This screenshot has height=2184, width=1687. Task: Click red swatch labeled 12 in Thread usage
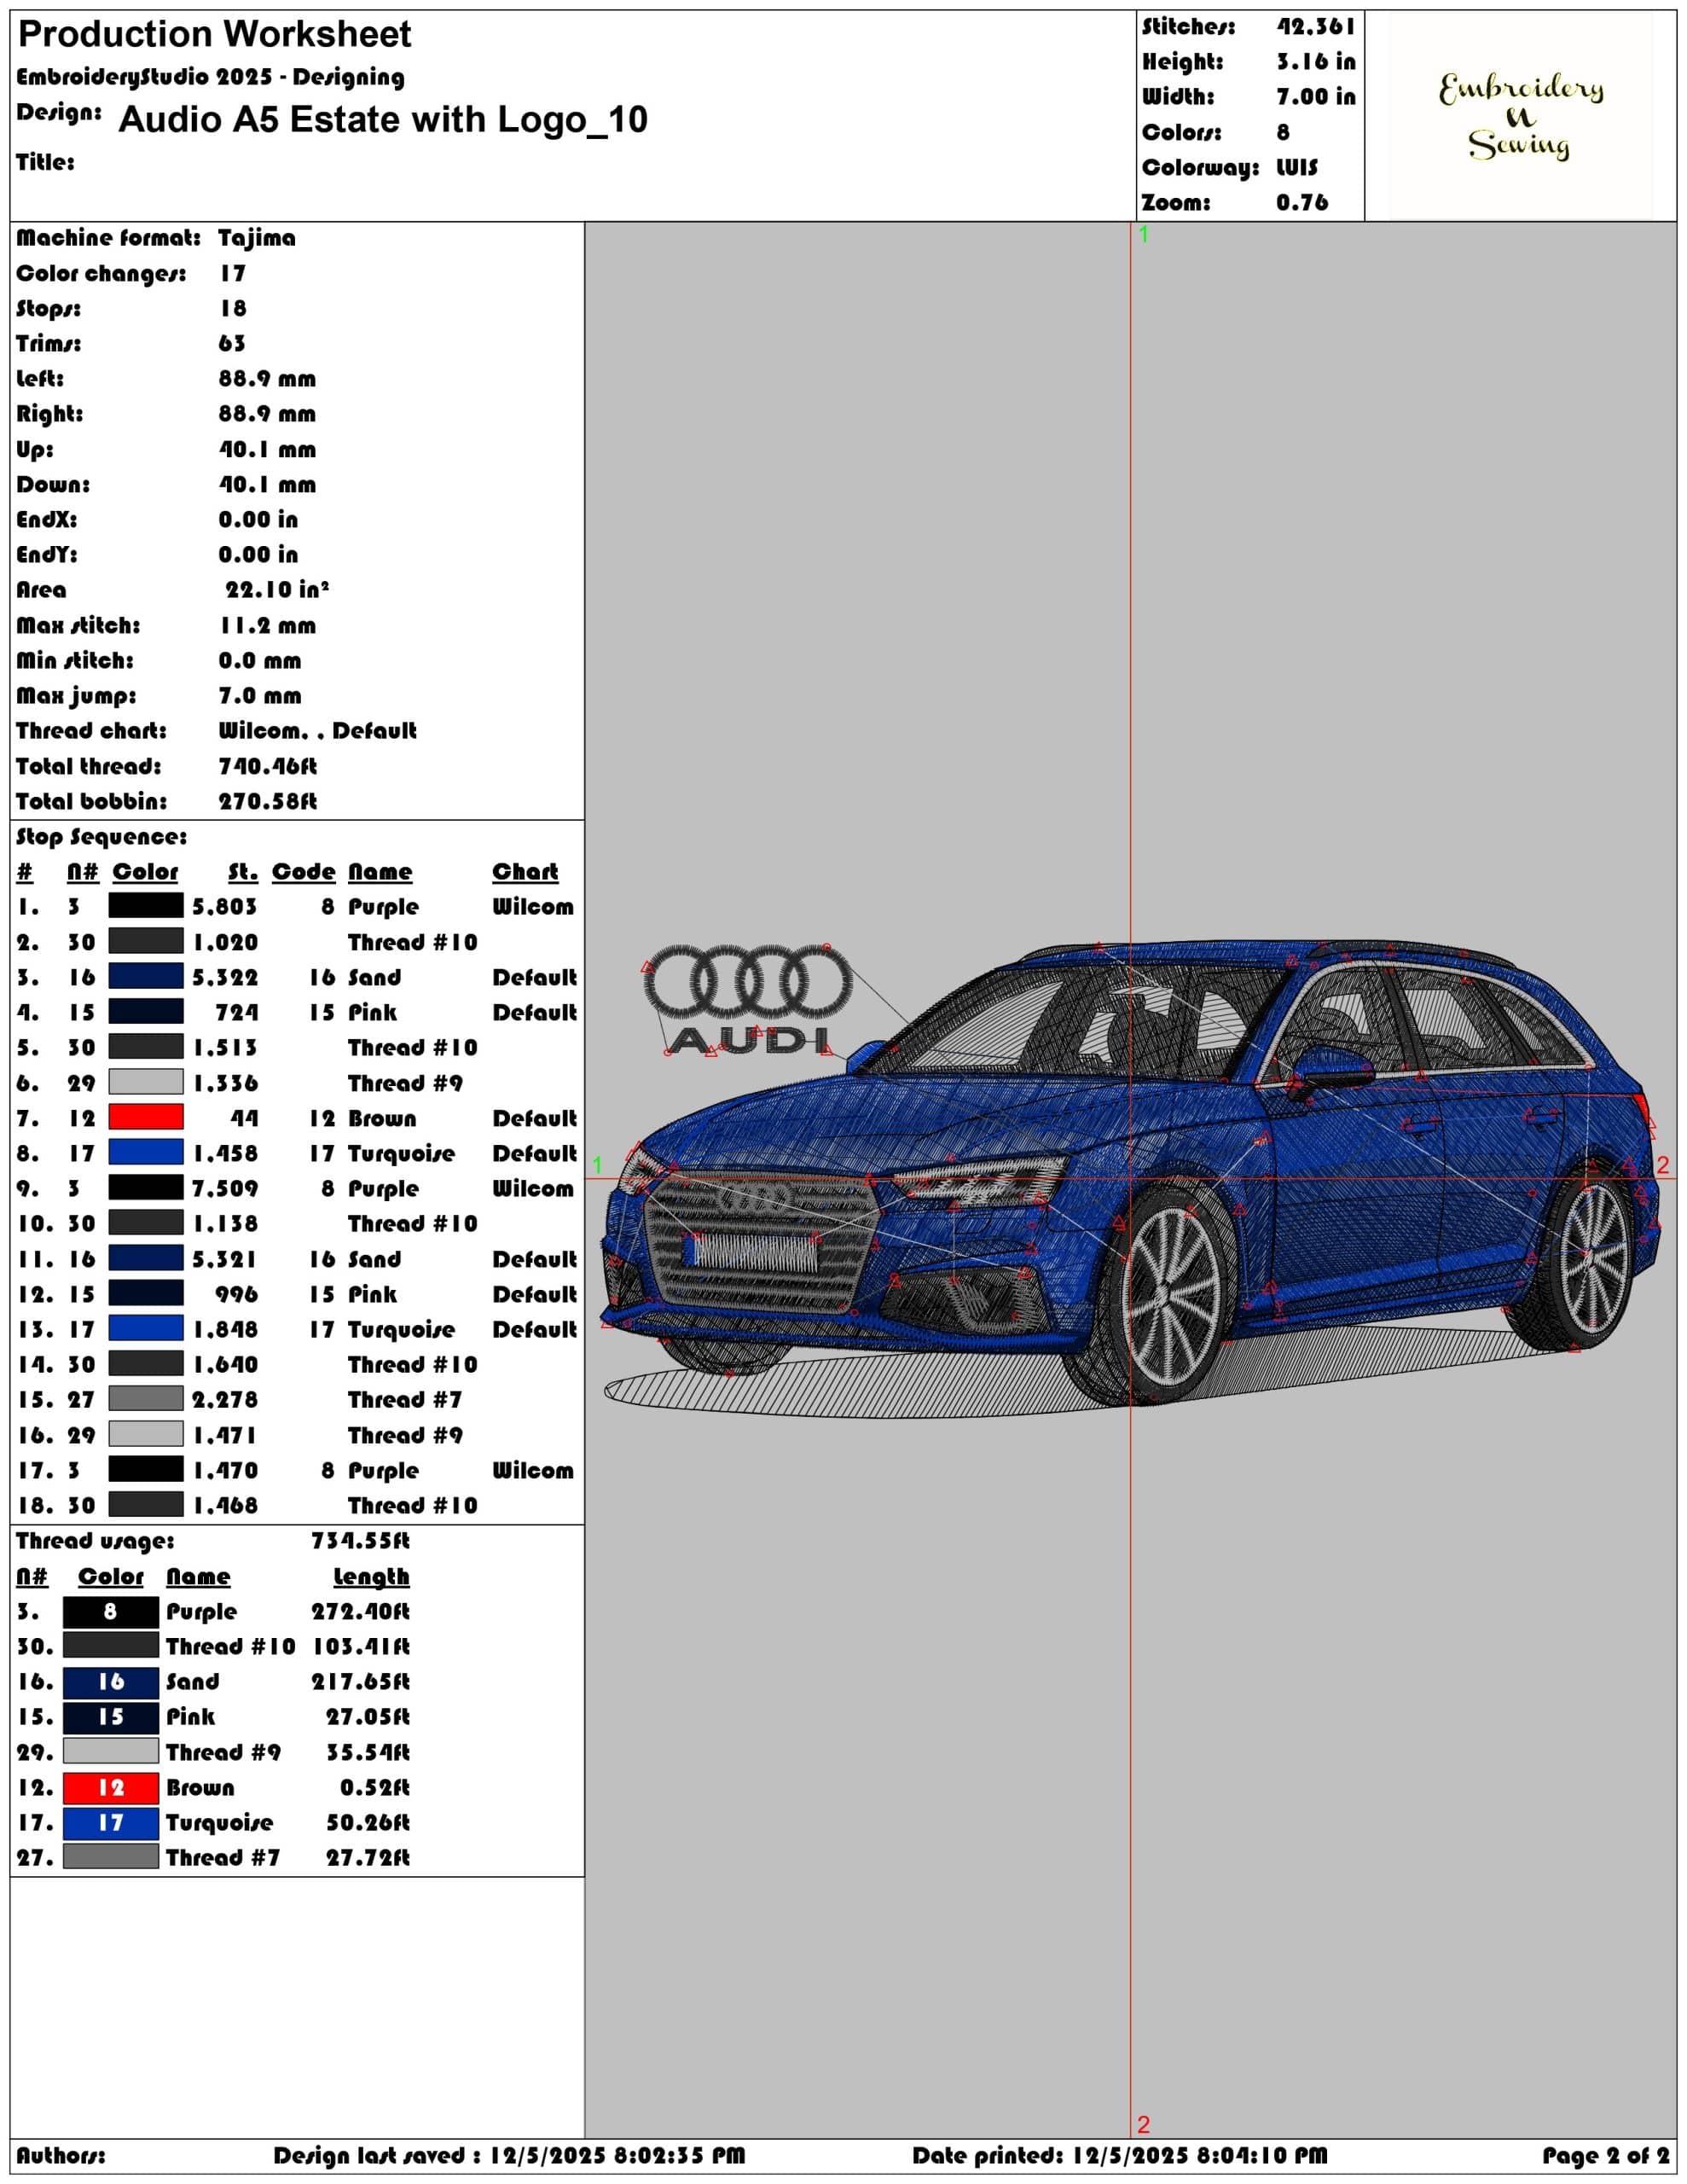[x=111, y=1787]
